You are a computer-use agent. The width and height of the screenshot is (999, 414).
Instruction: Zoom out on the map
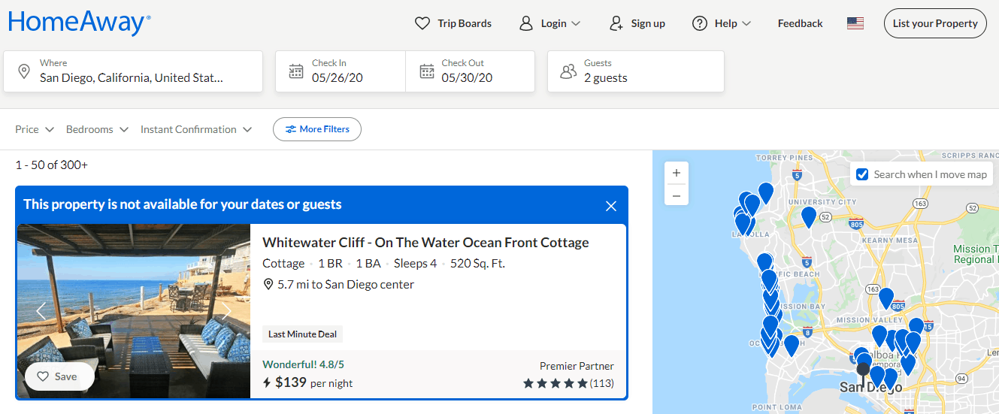pos(677,195)
